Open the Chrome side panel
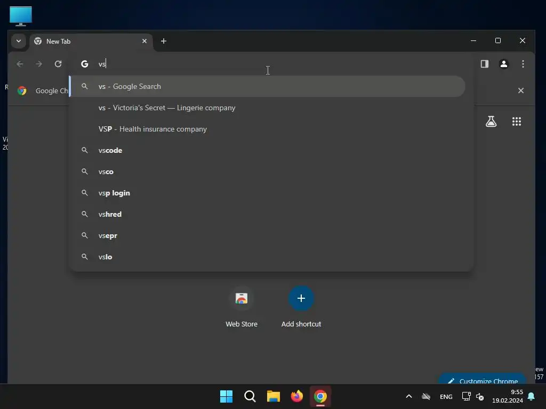This screenshot has height=409, width=546. (x=484, y=64)
